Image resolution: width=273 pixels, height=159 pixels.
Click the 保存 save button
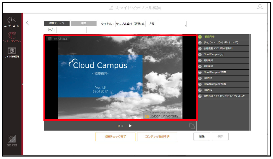pos(220,136)
